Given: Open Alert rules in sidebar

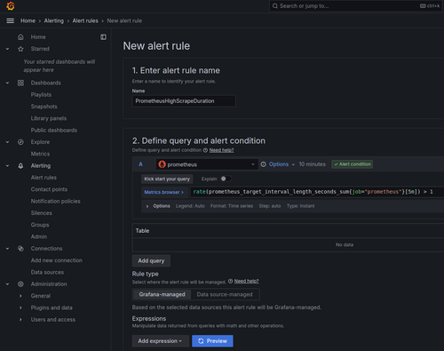Looking at the screenshot, I should point(44,178).
